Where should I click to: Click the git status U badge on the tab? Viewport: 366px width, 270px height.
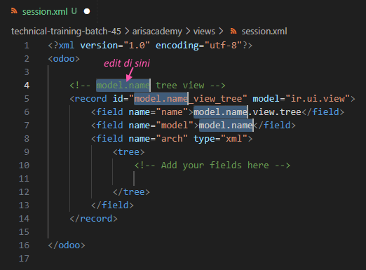(x=74, y=11)
